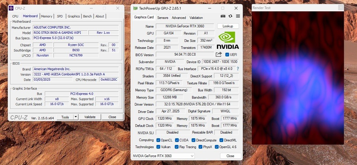The width and height of the screenshot is (357, 165).
Task: Open the GPU-Z hamburger menu
Action: pos(238,16)
